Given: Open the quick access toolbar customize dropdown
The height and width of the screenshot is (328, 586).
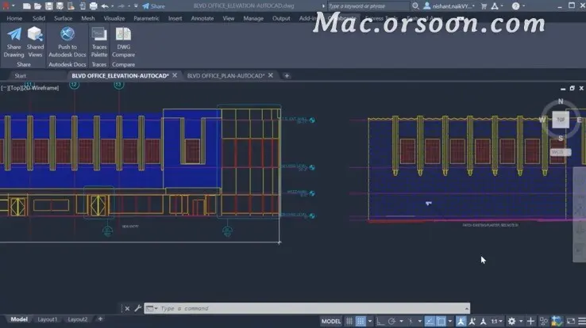Looking at the screenshot, I should tap(136, 6).
